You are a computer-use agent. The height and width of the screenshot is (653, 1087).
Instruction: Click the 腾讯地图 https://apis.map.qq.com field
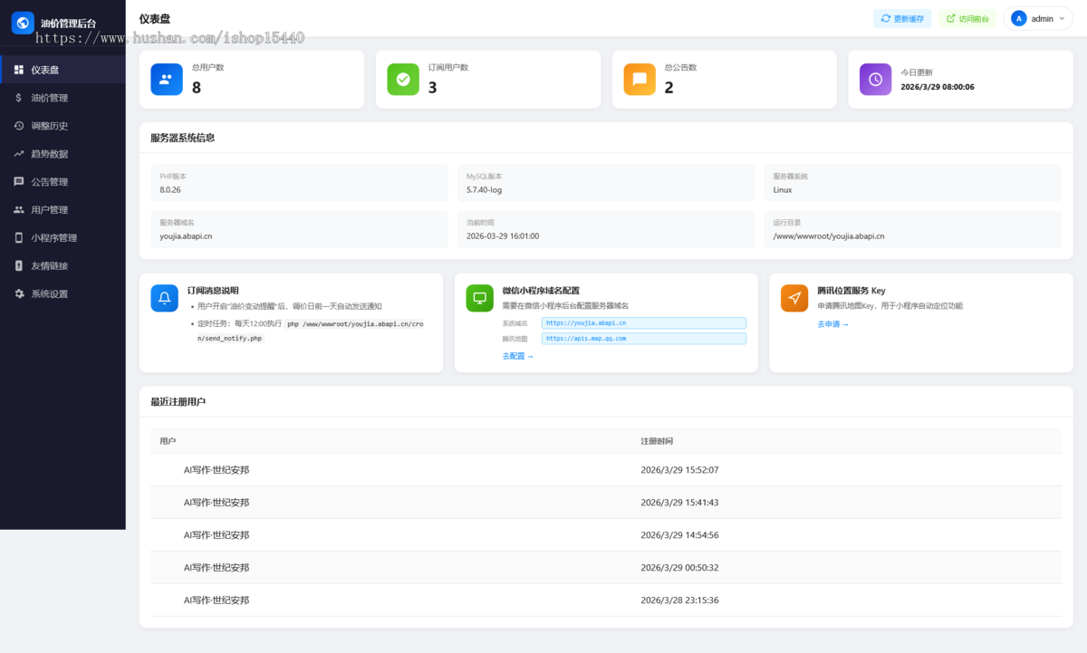click(644, 339)
